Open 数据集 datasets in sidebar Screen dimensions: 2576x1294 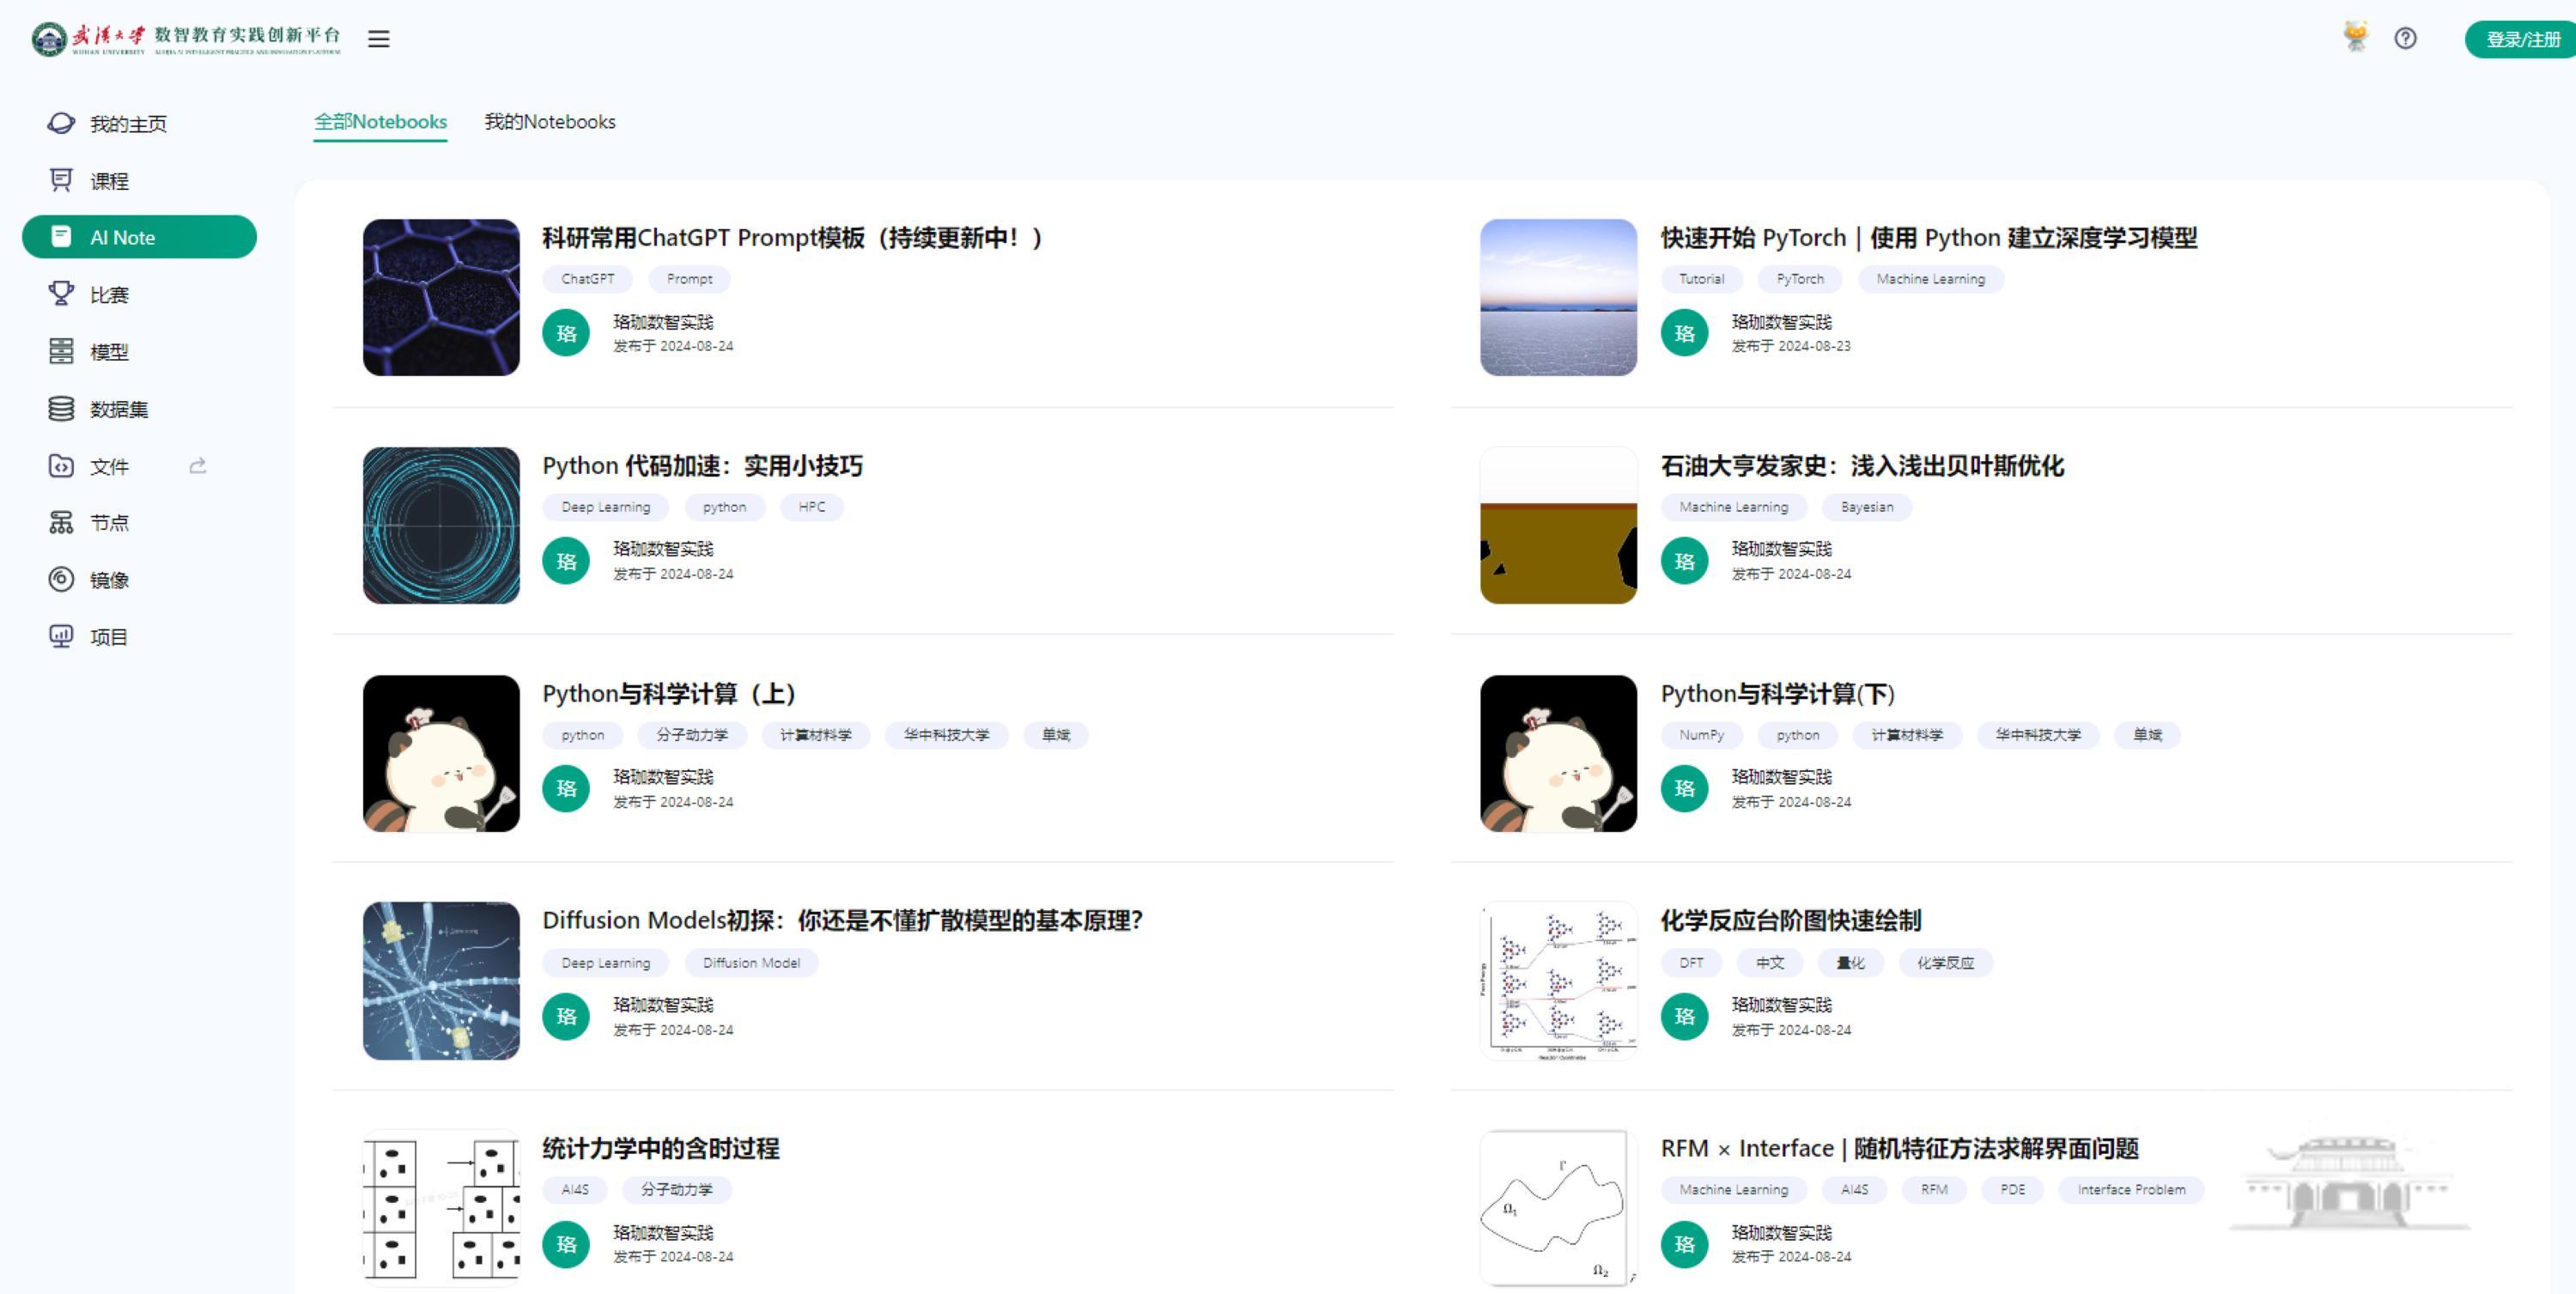118,409
